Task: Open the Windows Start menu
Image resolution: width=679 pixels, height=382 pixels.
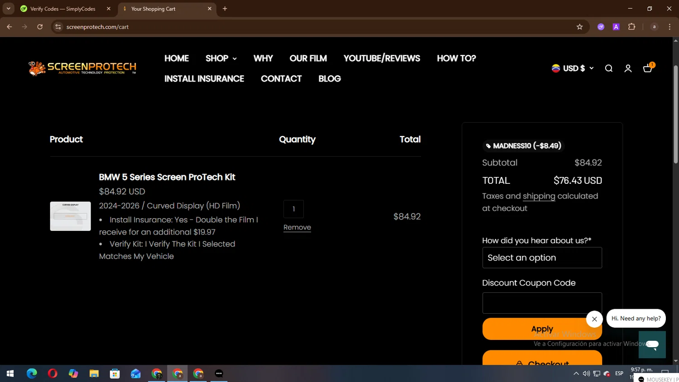Action: pyautogui.click(x=10, y=373)
